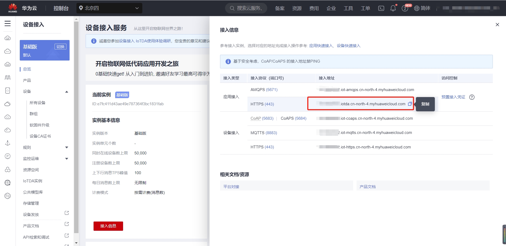Open the 企业 top menu
This screenshot has height=246, width=506.
tap(331, 8)
